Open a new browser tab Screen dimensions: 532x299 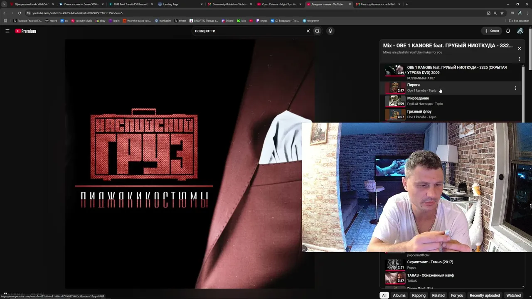pos(406,4)
